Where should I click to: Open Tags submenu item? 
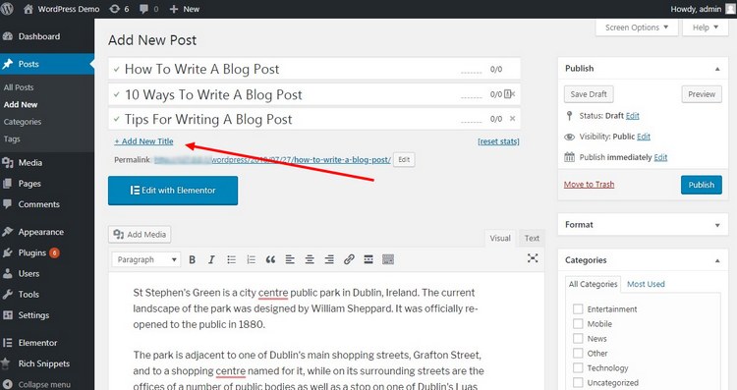pos(12,139)
